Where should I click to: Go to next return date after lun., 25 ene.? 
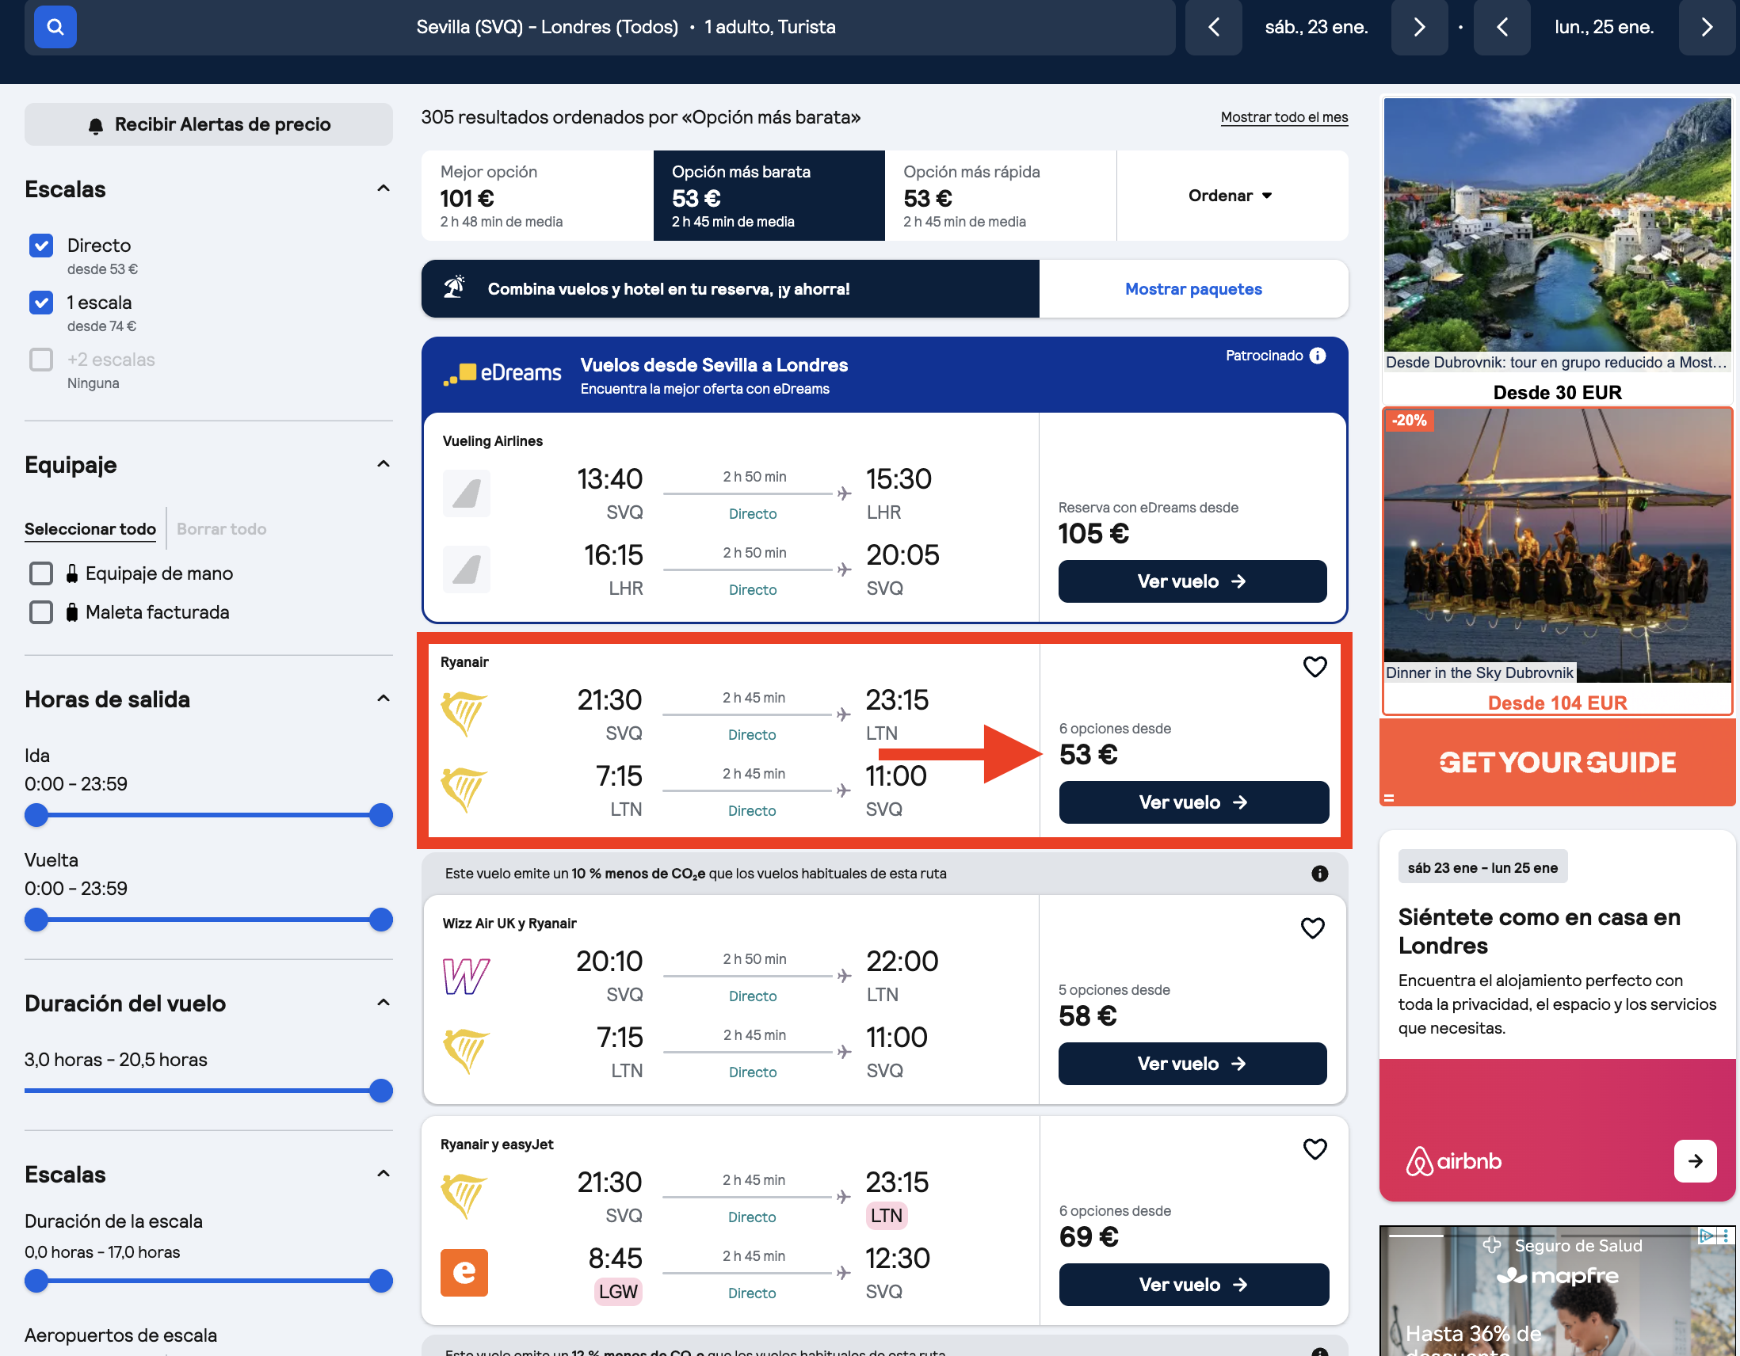pos(1707,27)
